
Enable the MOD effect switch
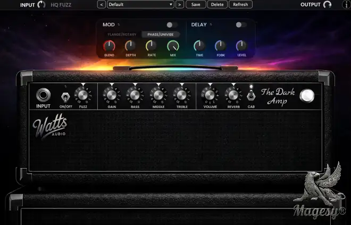172,25
